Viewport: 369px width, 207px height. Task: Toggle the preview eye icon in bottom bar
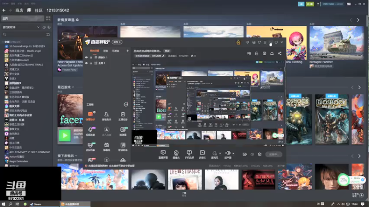[252, 155]
